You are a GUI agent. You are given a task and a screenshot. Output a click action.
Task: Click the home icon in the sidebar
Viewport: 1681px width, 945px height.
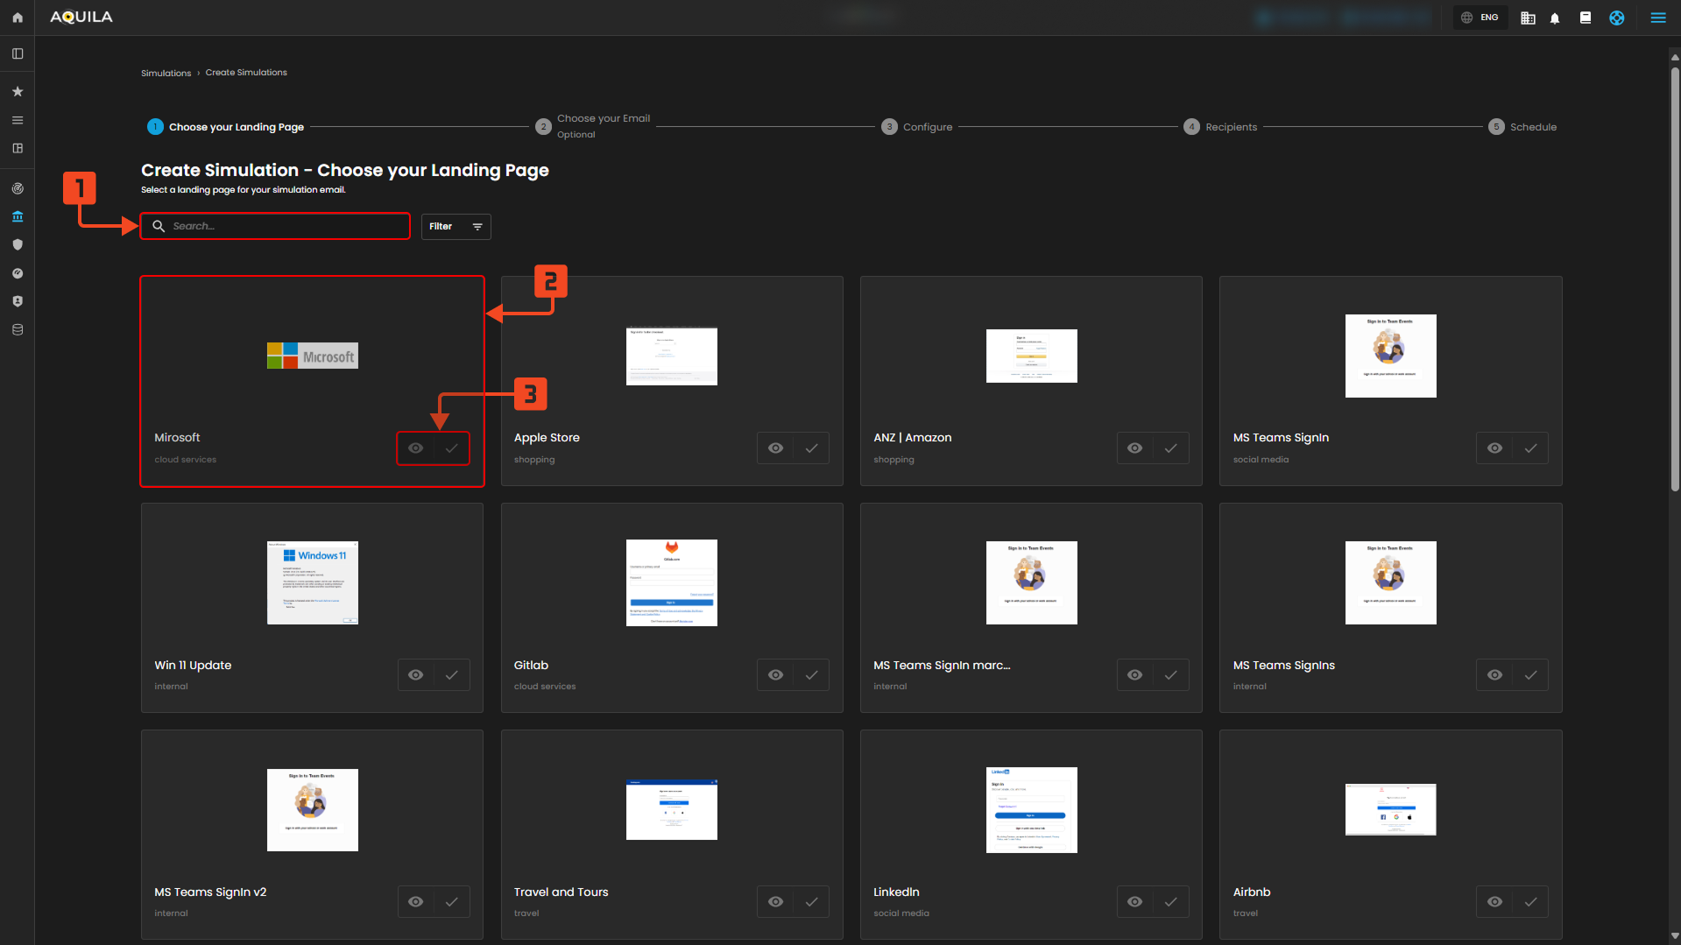18,18
